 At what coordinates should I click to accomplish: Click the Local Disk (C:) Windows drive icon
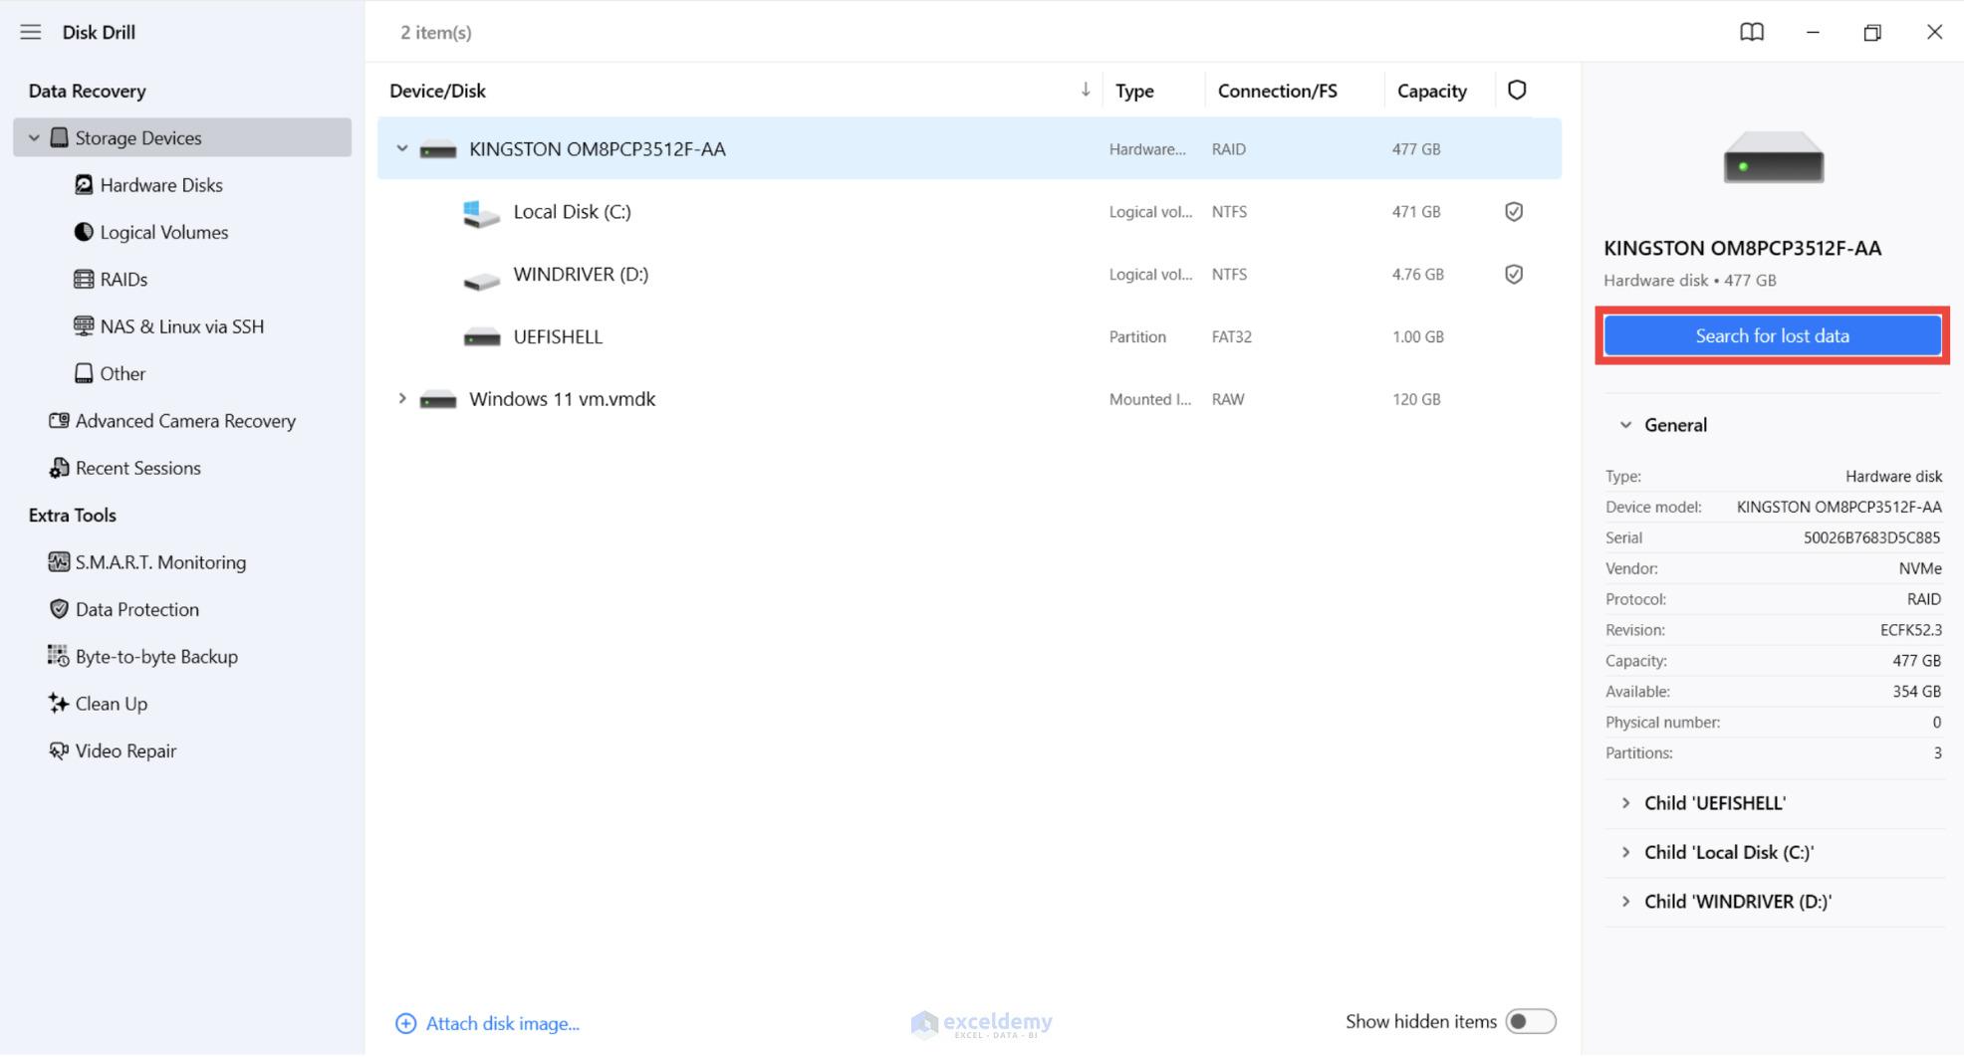(x=481, y=213)
